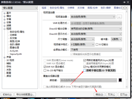Select 反交错 tree item
The width and height of the screenshot is (132, 99).
(13, 38)
